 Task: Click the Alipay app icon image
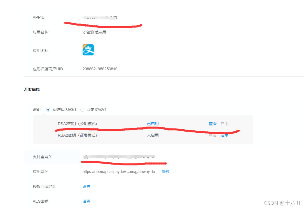(88, 50)
